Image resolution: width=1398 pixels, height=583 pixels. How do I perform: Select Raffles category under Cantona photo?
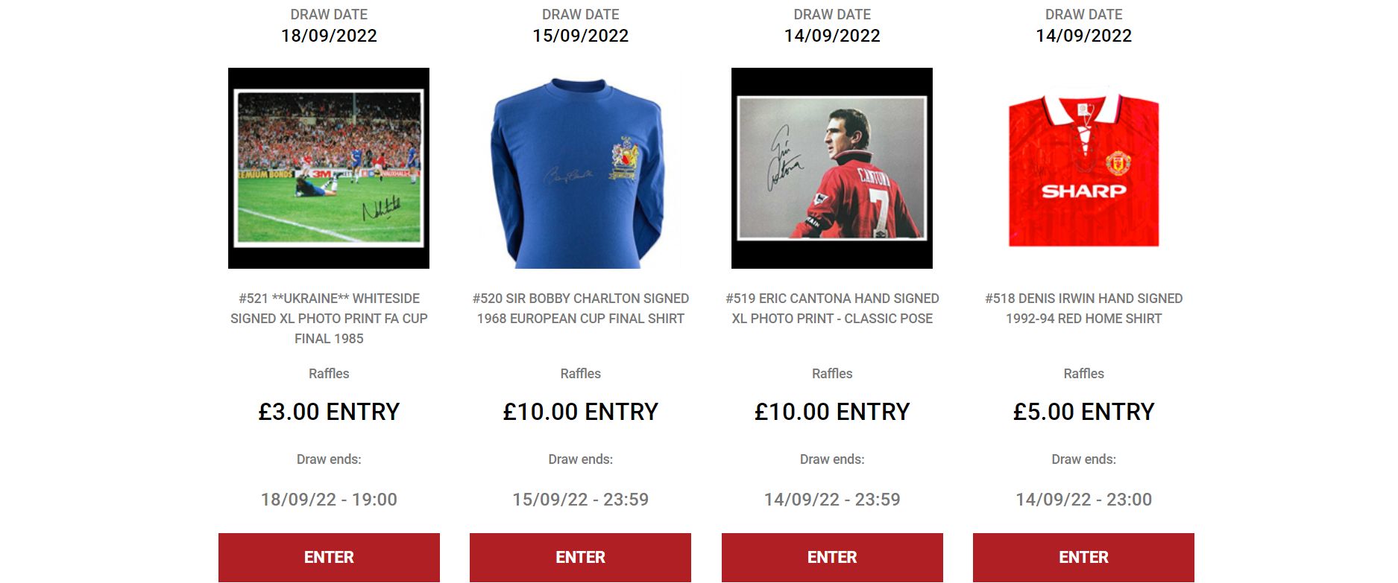coord(832,374)
